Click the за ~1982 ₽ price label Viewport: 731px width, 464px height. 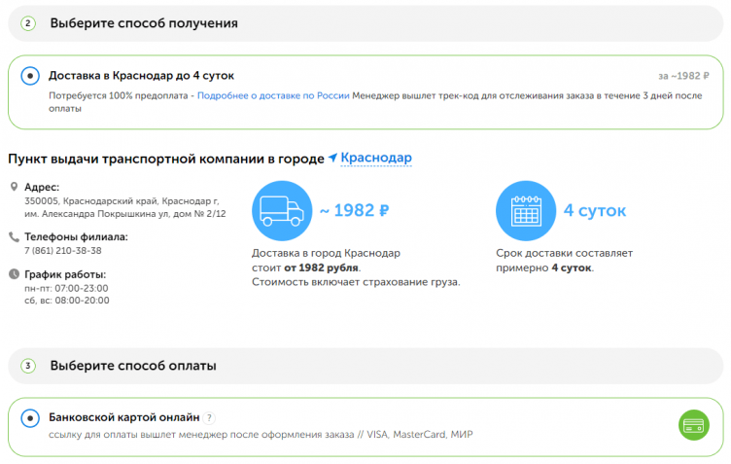[683, 76]
